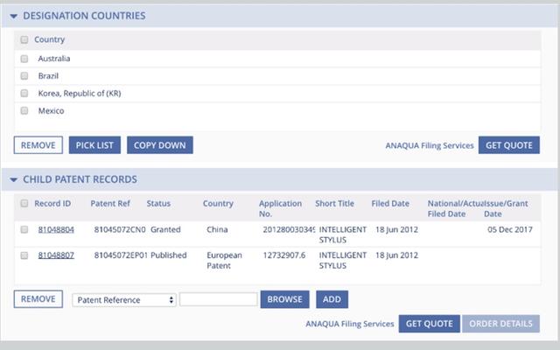Focus the patent reference text field
The image size is (560, 350).
218,299
